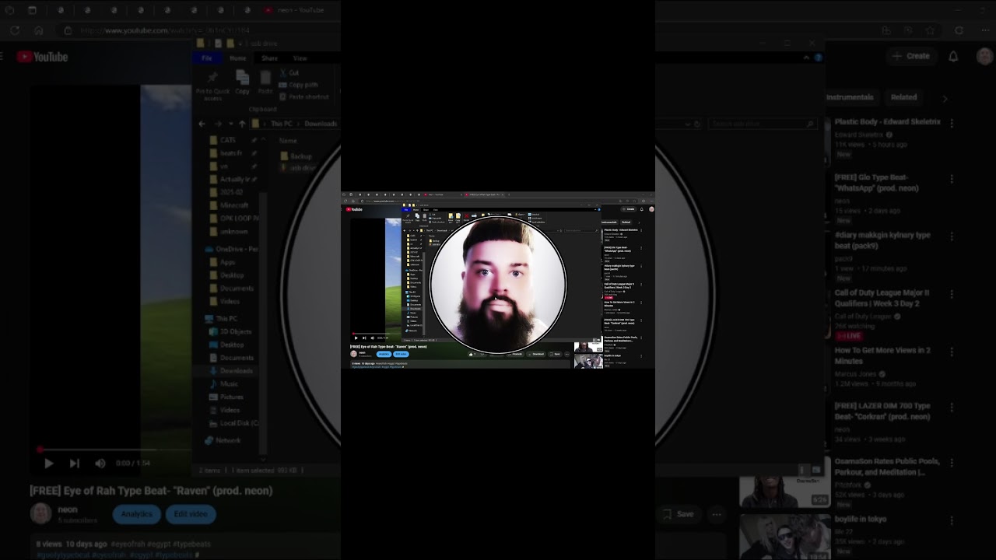
Task: Open the Explorer address bar dropdown arrow
Action: [x=687, y=124]
